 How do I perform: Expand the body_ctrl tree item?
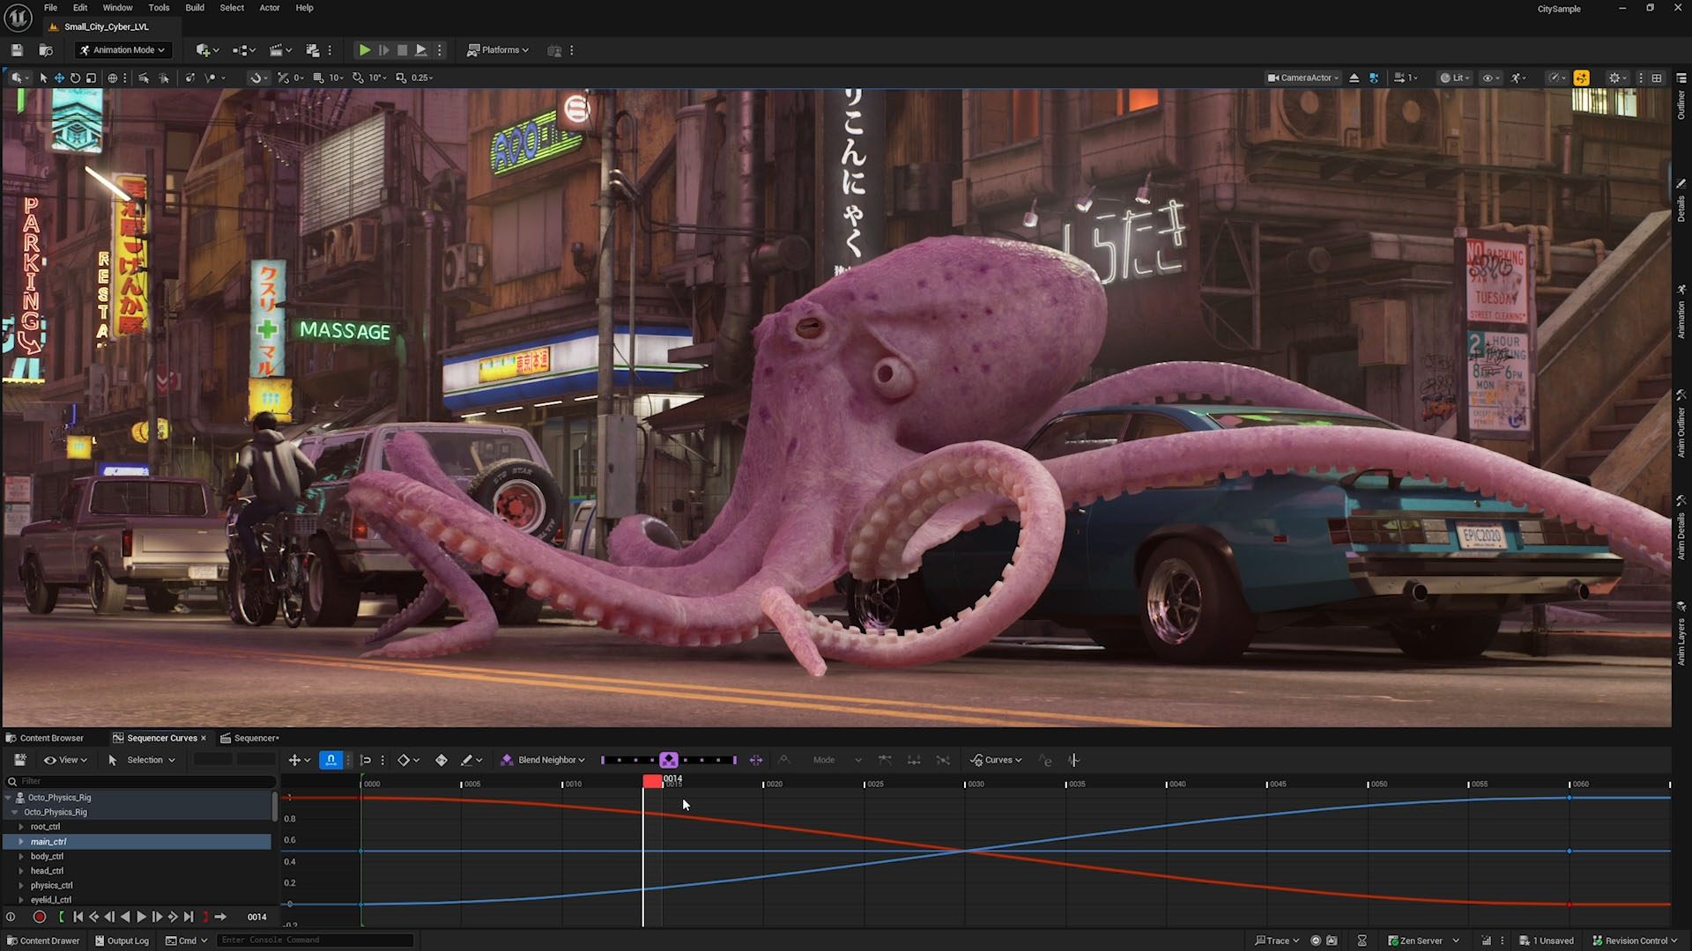click(x=21, y=856)
